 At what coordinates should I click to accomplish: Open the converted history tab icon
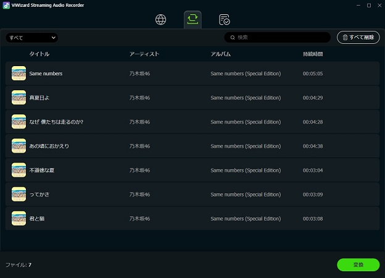tap(224, 20)
